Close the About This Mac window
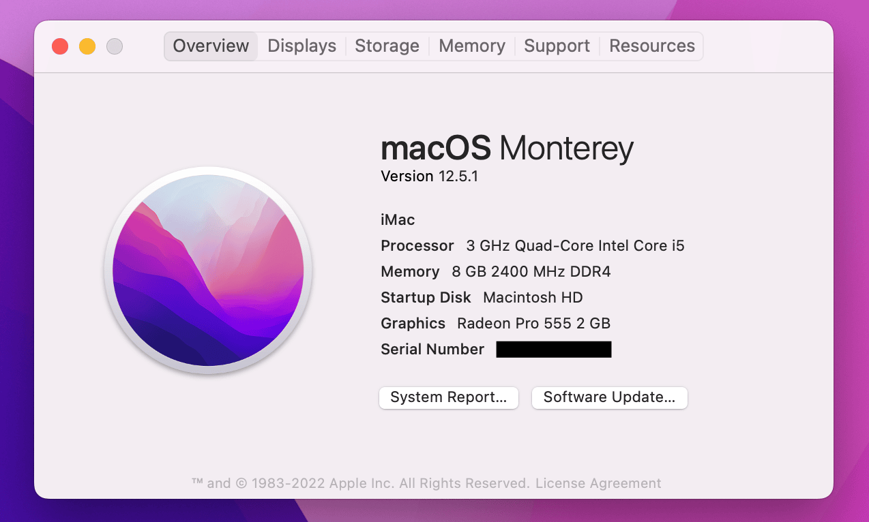Viewport: 869px width, 522px height. click(x=60, y=46)
